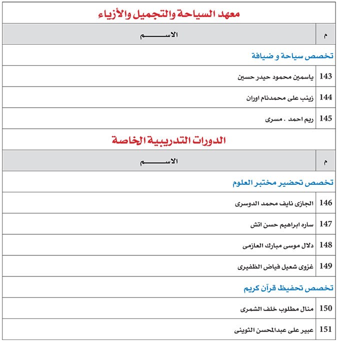This screenshot has height=344, width=350.
Task: Click the name غزوى شعيل فياض الظفيرى
Action: click(275, 266)
